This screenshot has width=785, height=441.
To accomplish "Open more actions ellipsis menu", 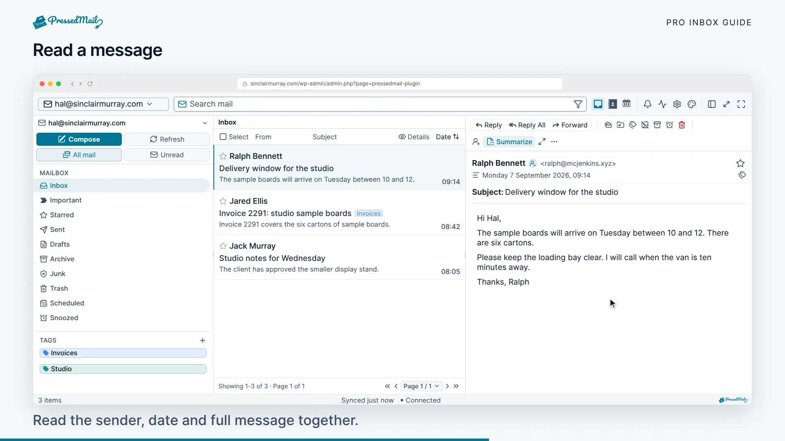I will tap(554, 142).
